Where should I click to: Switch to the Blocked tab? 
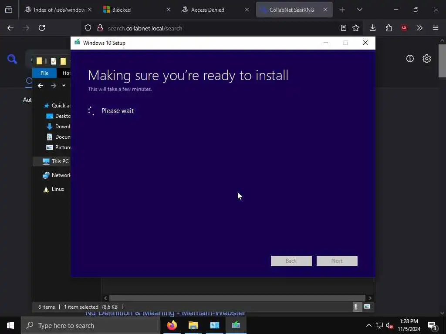pos(134,10)
